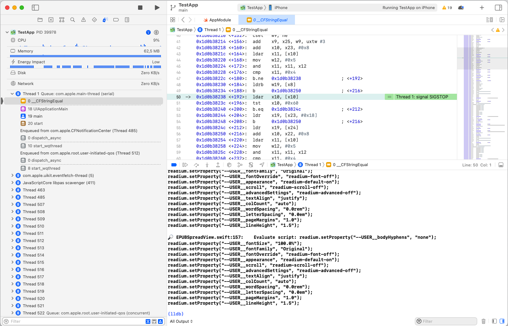The height and width of the screenshot is (326, 508).
Task: Open the Breakpoint navigator icon
Action: pos(116,20)
